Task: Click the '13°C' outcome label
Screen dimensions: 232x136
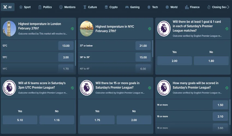Action: (x=5, y=57)
